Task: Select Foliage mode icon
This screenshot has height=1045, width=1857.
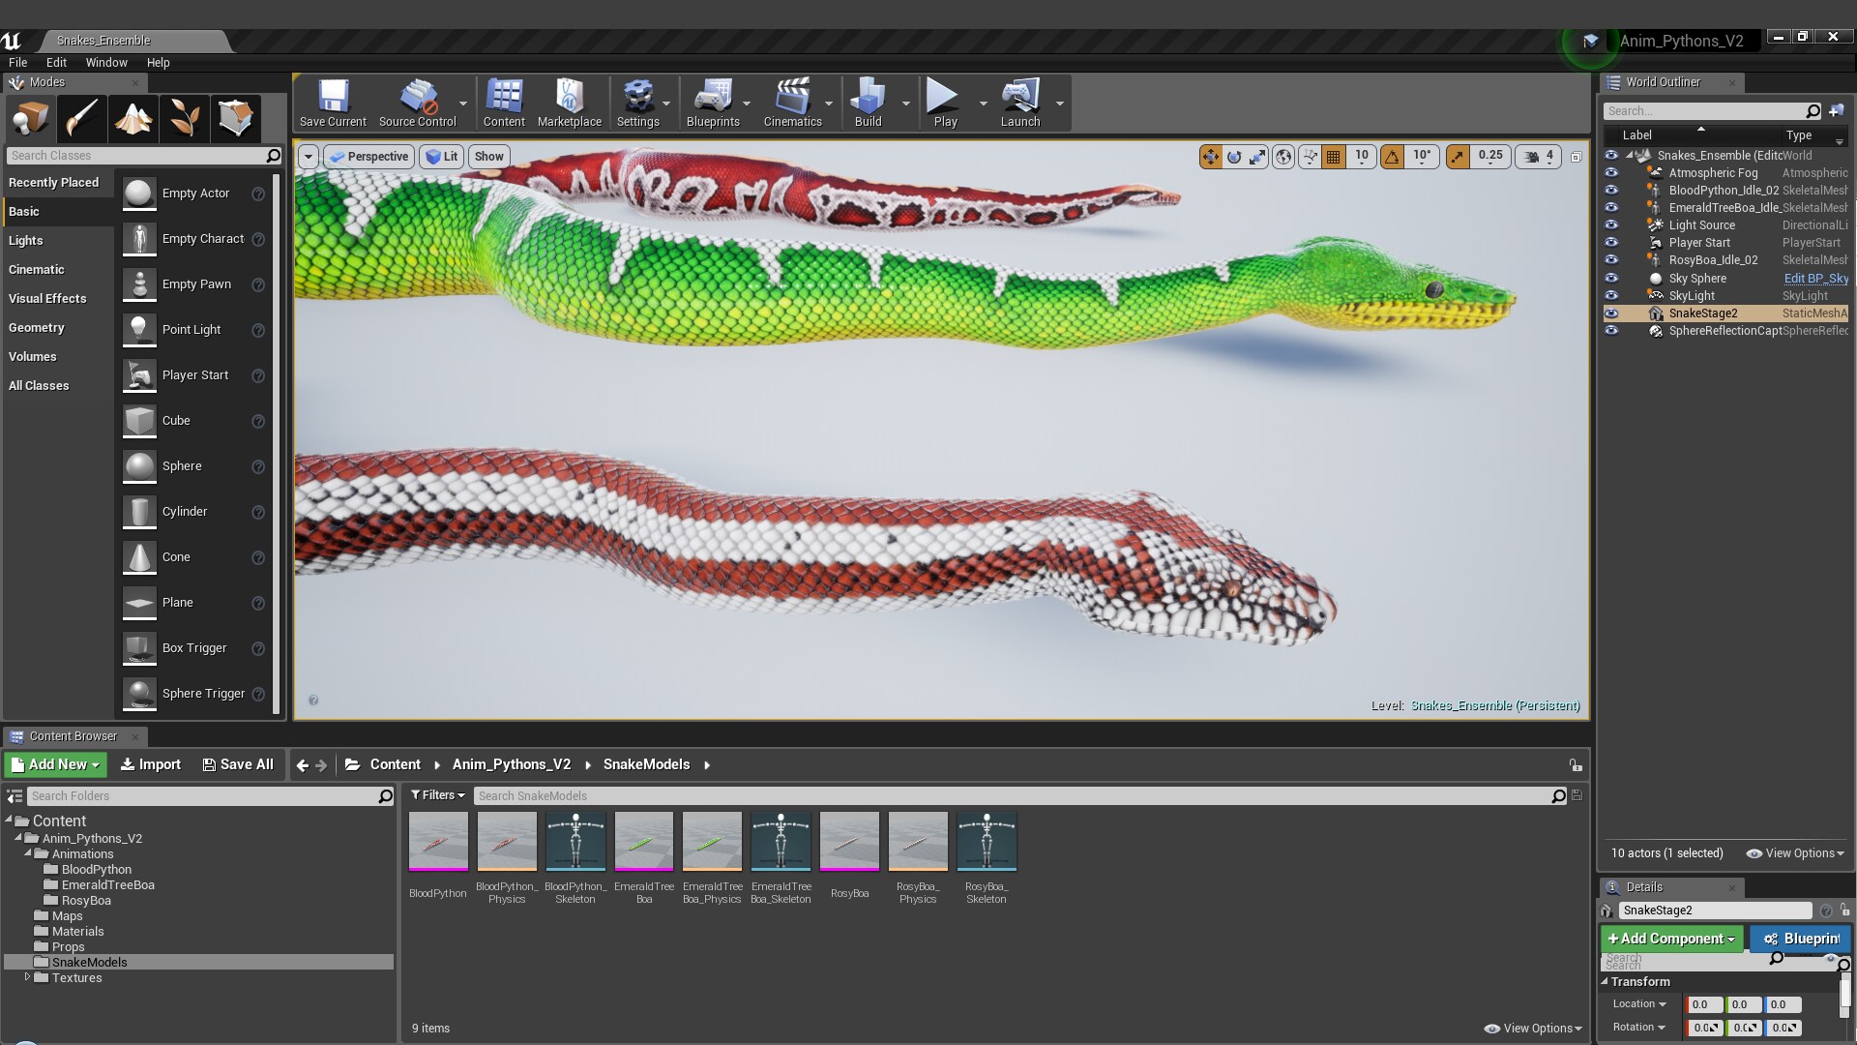Action: point(185,119)
